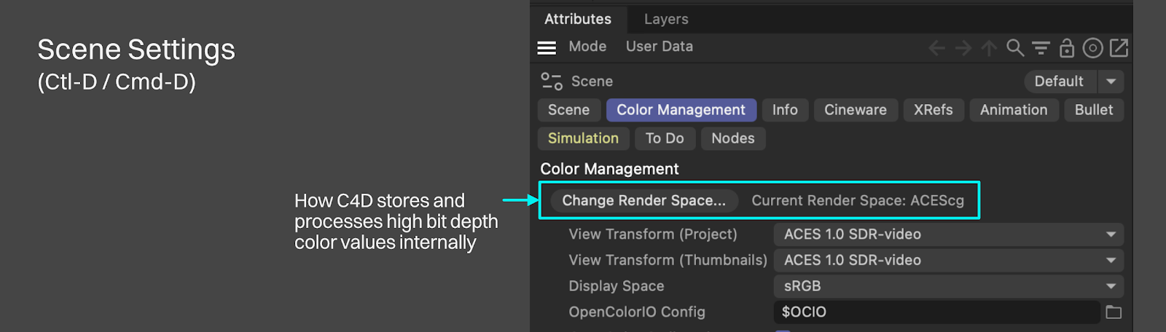This screenshot has width=1166, height=332.
Task: Select the Simulation tab
Action: click(x=583, y=138)
